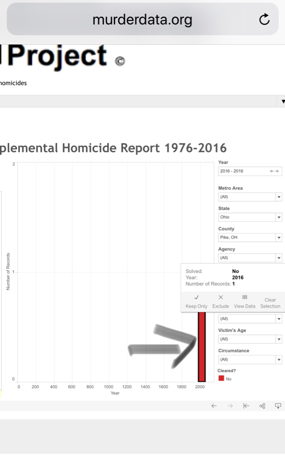The width and height of the screenshot is (285, 455).
Task: Open the Agency filter dropdown
Action: click(279, 258)
